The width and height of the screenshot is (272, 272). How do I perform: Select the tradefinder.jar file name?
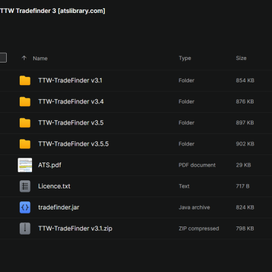[x=58, y=207]
